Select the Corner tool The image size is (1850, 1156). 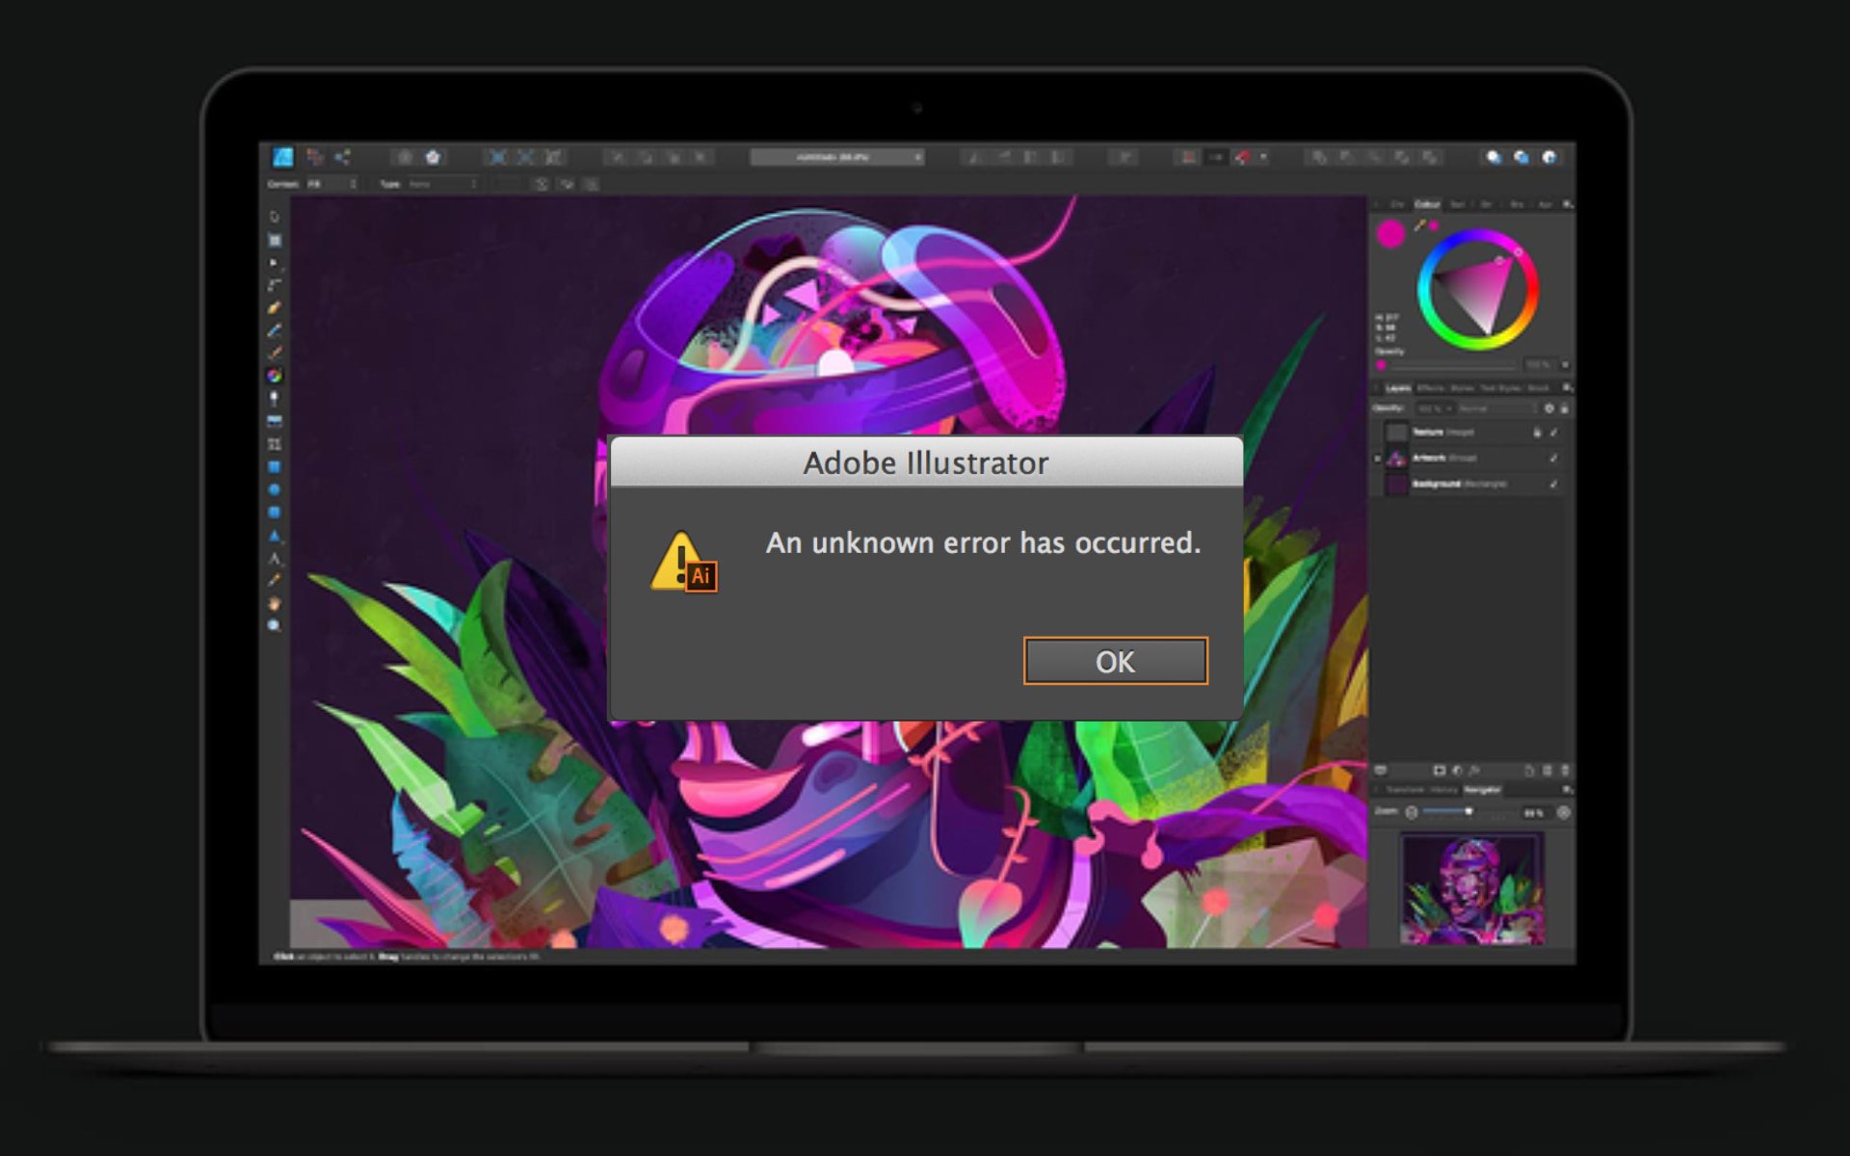[x=275, y=285]
